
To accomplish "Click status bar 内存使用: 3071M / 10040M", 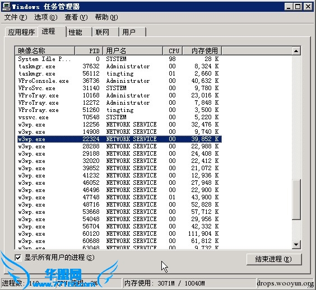I will click(165, 283).
